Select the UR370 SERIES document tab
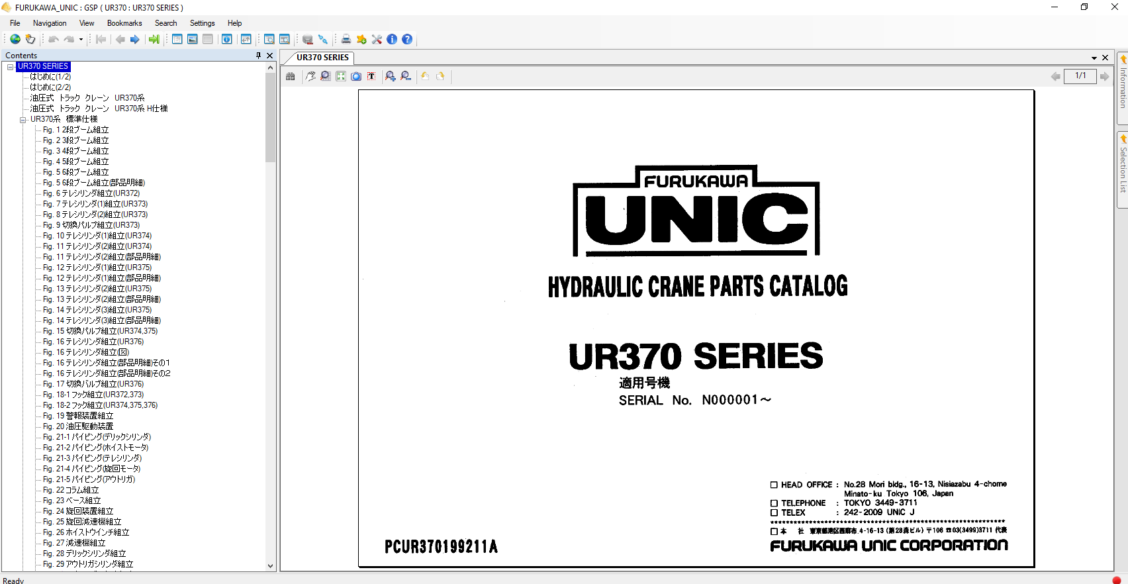Screen dimensions: 1128x584 click(x=322, y=58)
